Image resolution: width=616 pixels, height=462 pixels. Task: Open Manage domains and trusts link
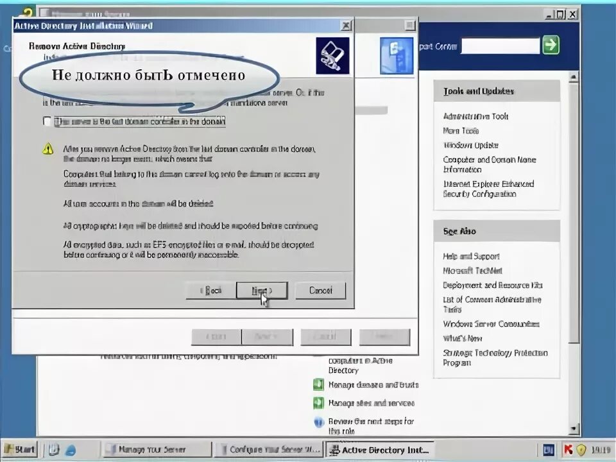373,385
